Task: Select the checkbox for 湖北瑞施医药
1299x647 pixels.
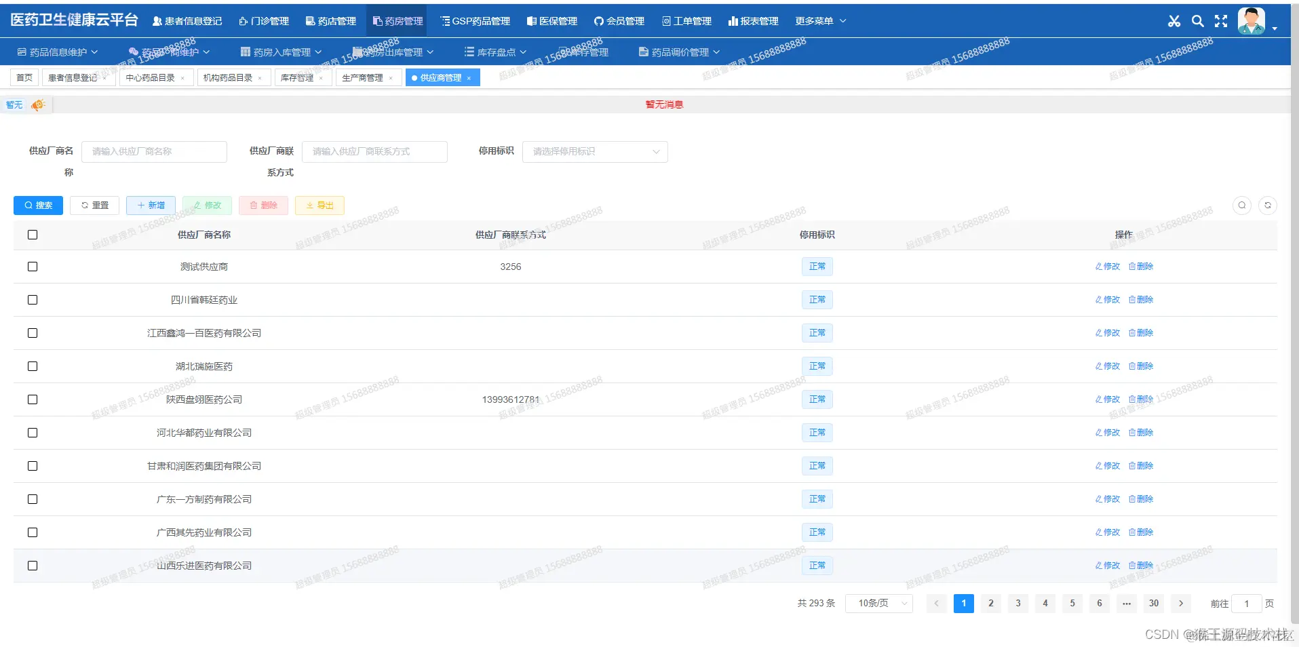Action: coord(33,366)
